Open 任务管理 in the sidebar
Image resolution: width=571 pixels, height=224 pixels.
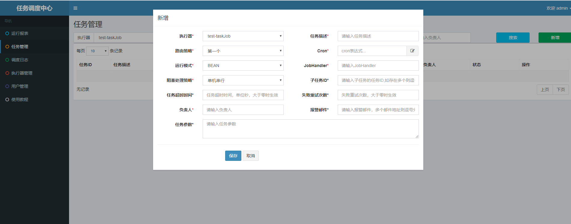click(x=35, y=47)
